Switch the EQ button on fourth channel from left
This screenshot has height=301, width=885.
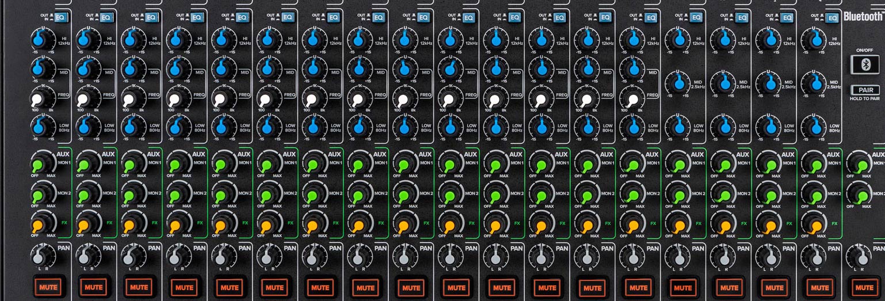[x=197, y=17]
